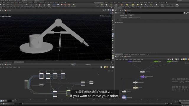Switch to the Pyro FX shelf tab
The width and height of the screenshot is (189, 106).
(146, 3)
